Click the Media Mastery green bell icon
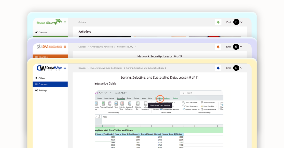This screenshot has height=148, width=284. pyautogui.click(x=218, y=22)
